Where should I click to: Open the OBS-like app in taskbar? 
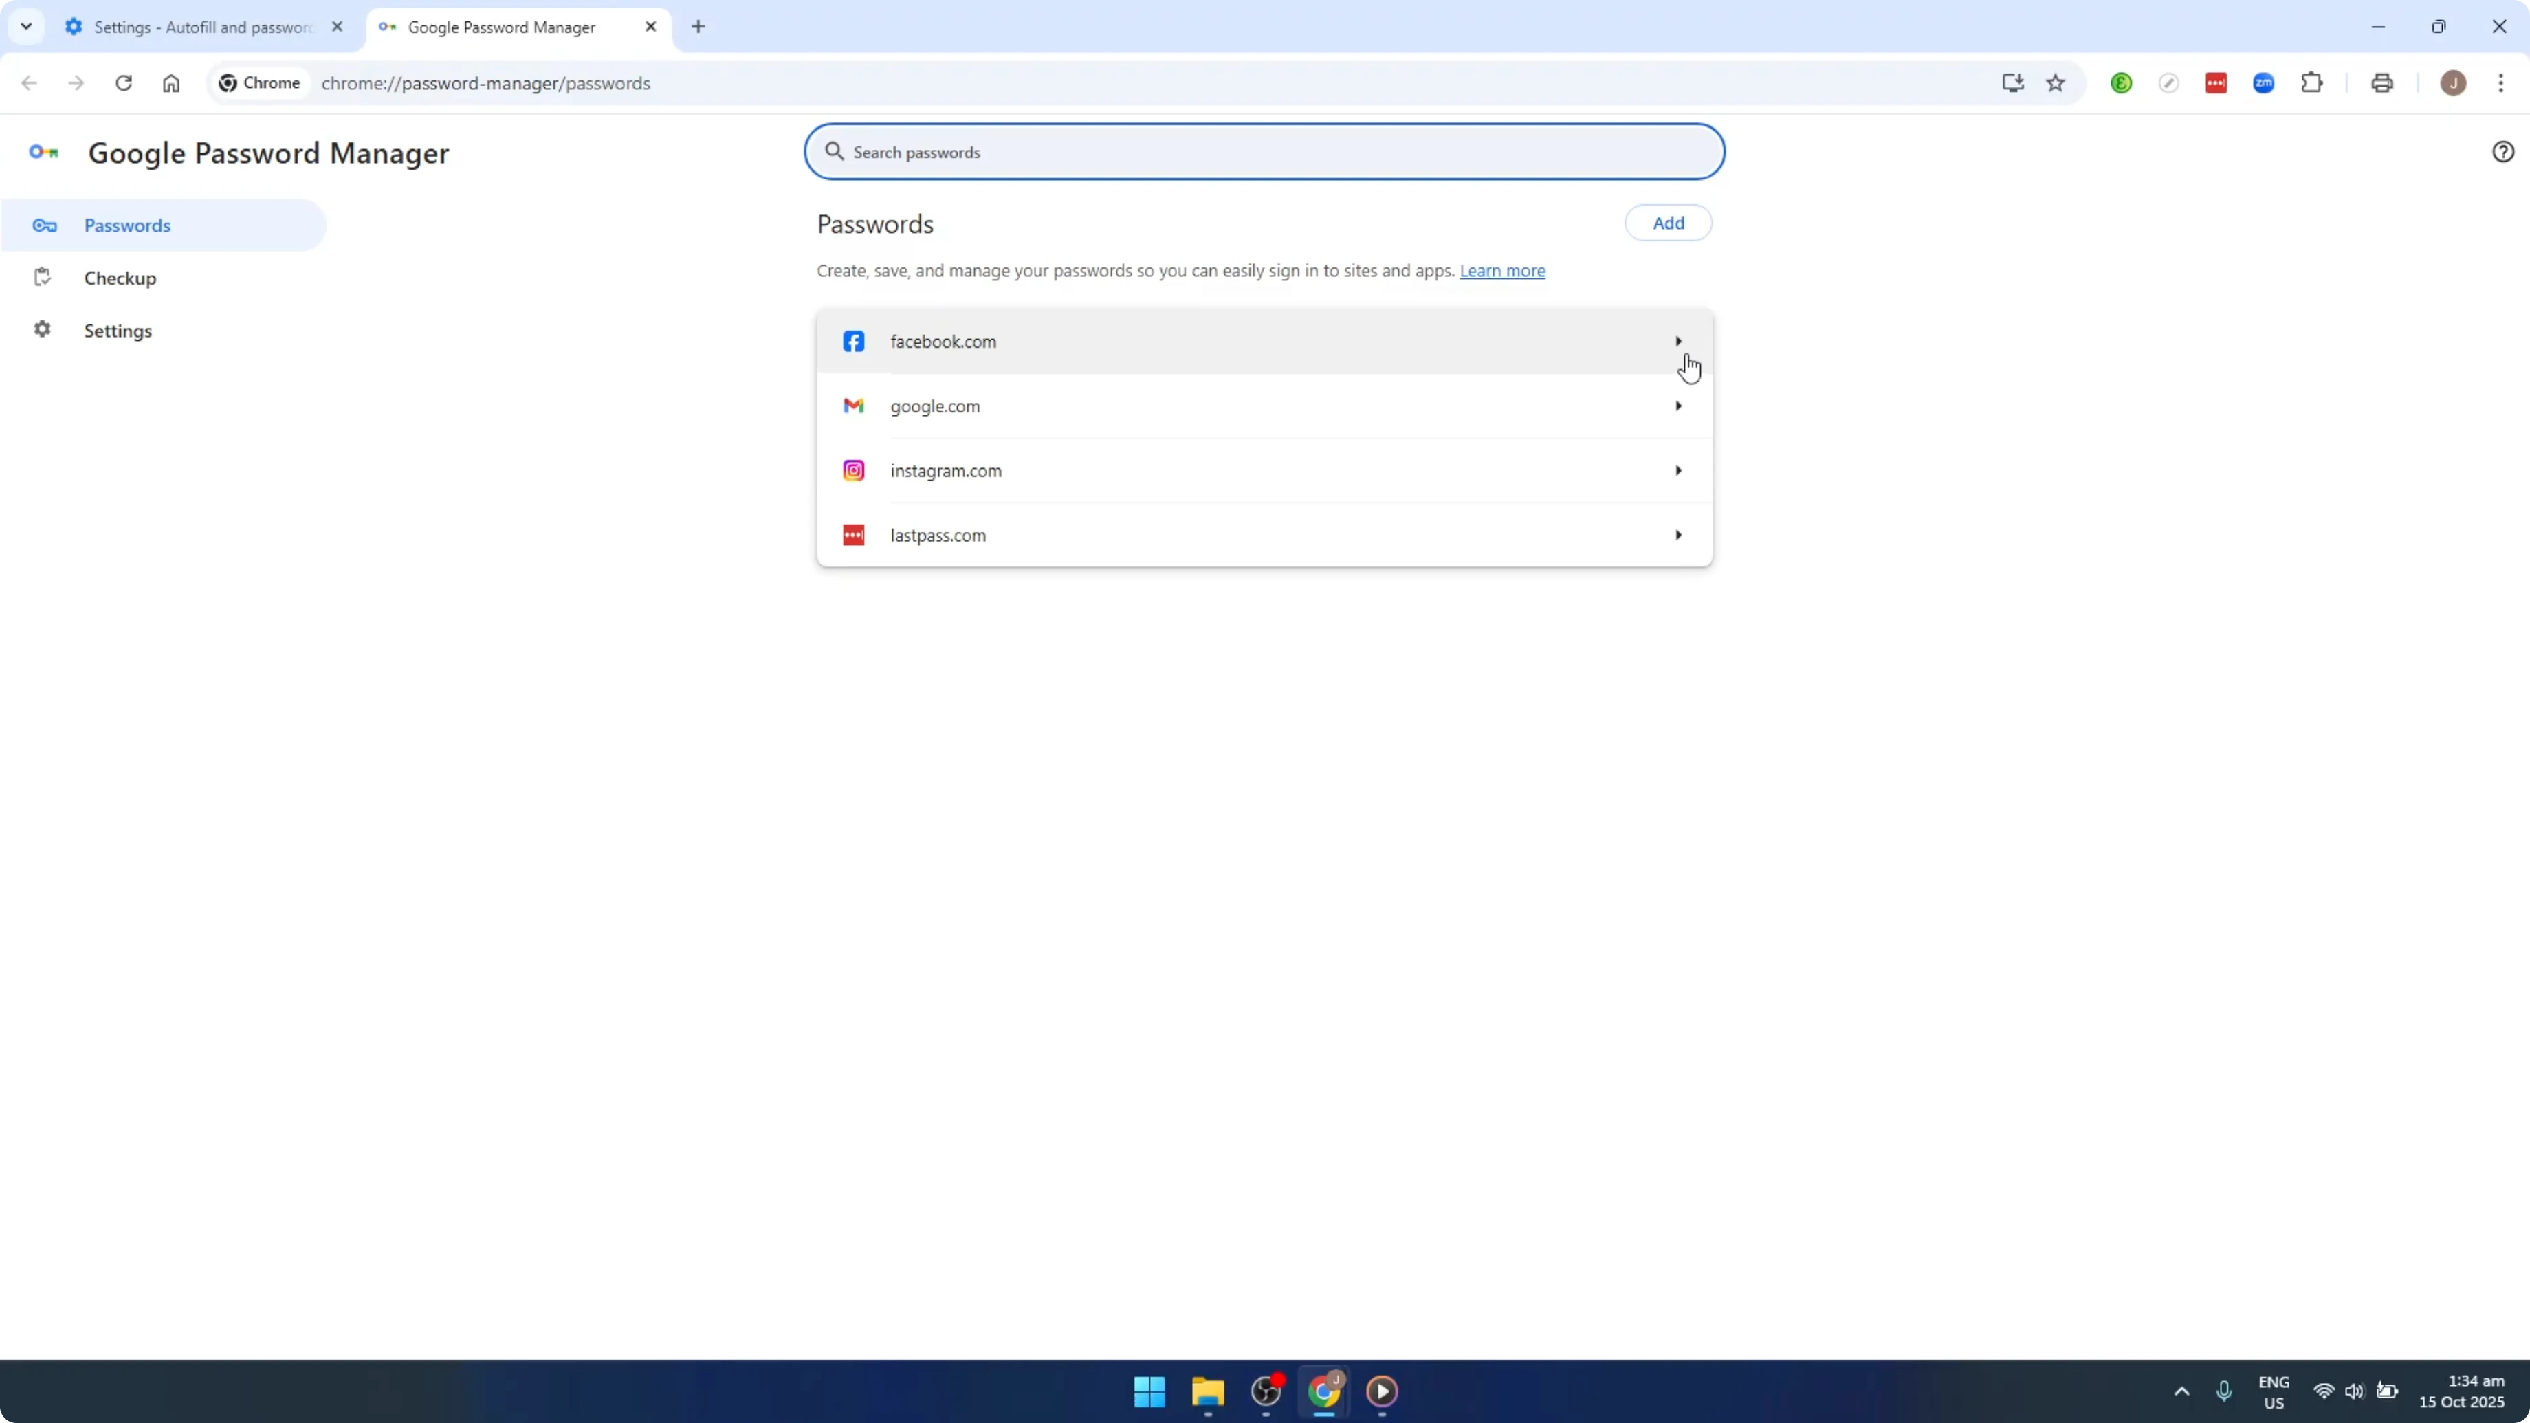coord(1266,1391)
